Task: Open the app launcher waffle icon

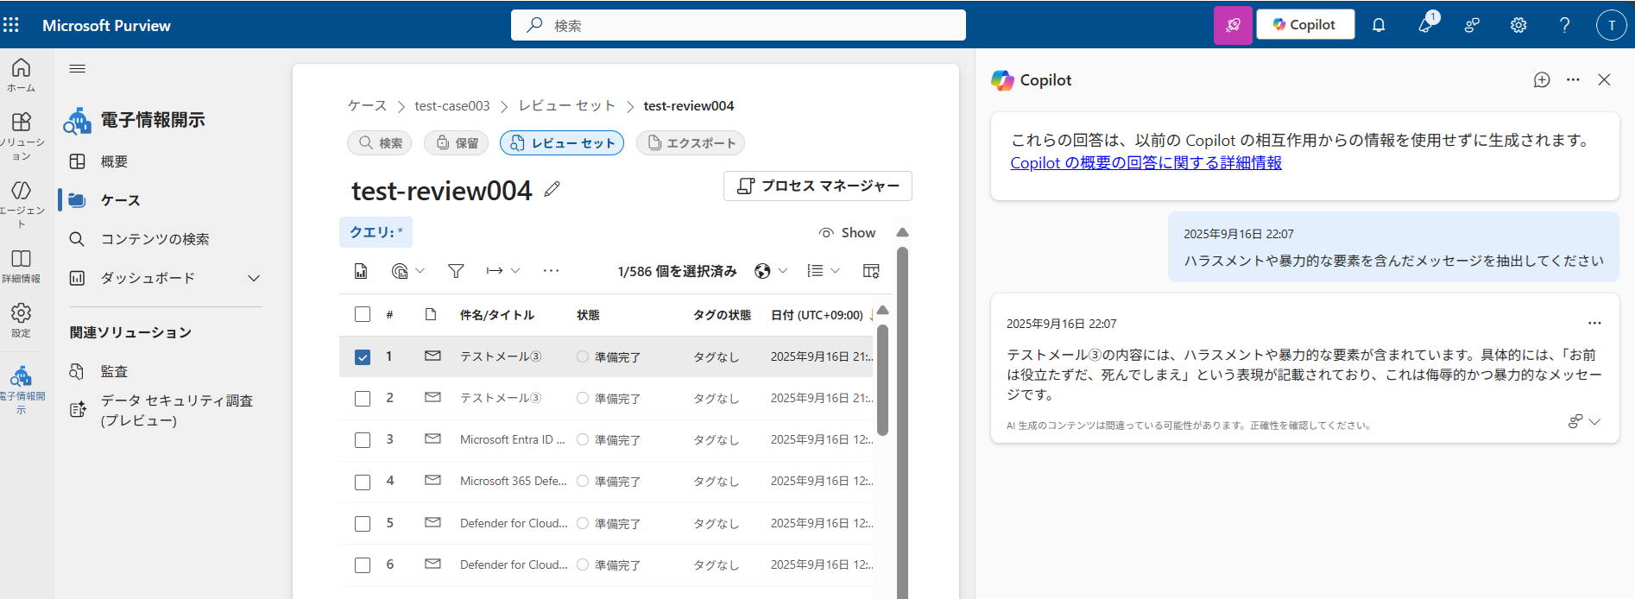Action: (x=11, y=25)
